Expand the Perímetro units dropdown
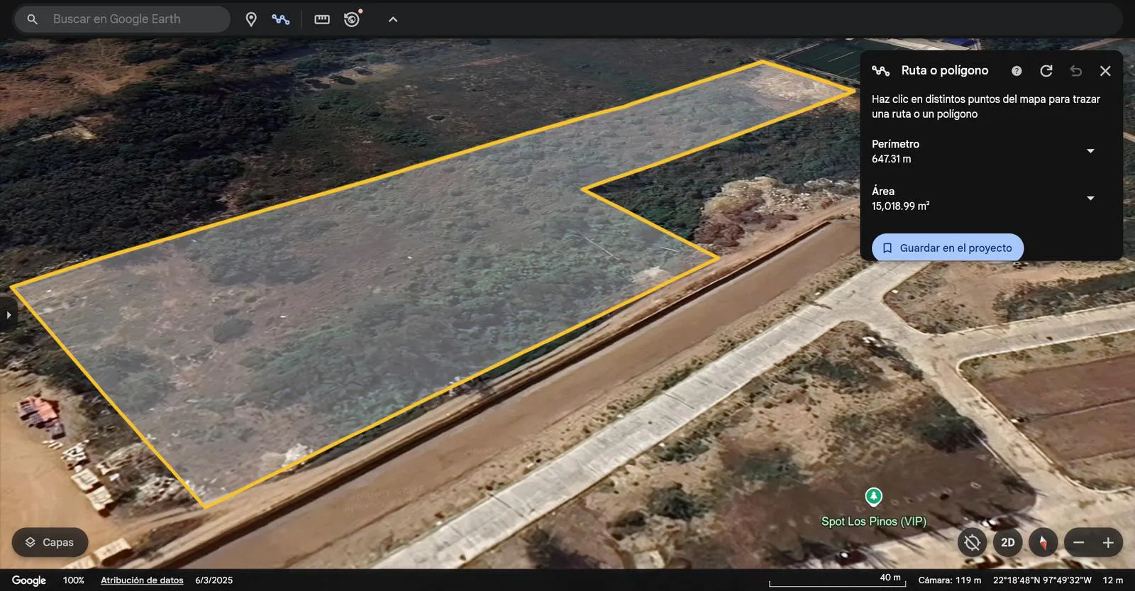 1091,151
